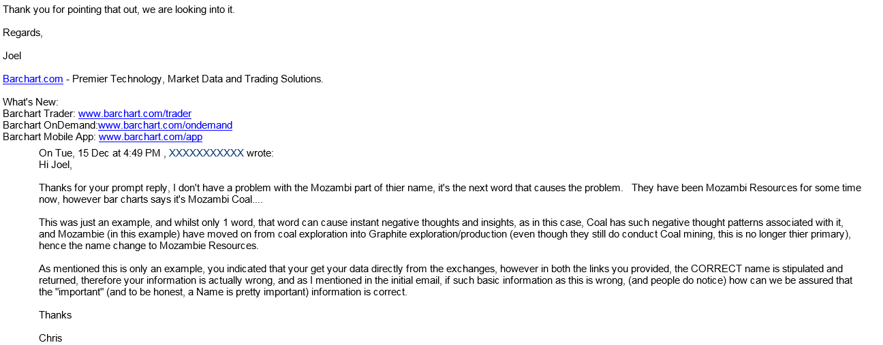
Task: Open the Barchart.com link
Action: (33, 79)
